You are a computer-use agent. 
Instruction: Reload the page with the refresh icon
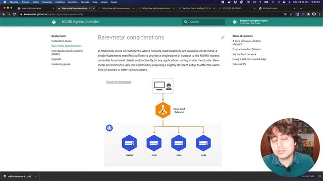[x=15, y=15]
